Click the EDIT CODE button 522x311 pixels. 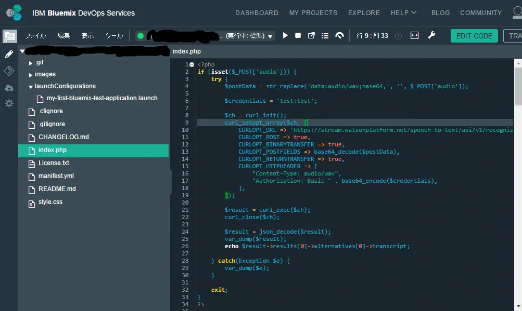(x=474, y=36)
